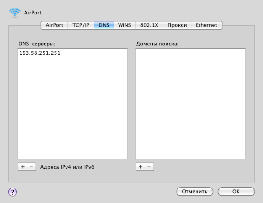The height and width of the screenshot is (203, 263).
Task: Add a search domain with plus button
Action: [x=140, y=167]
